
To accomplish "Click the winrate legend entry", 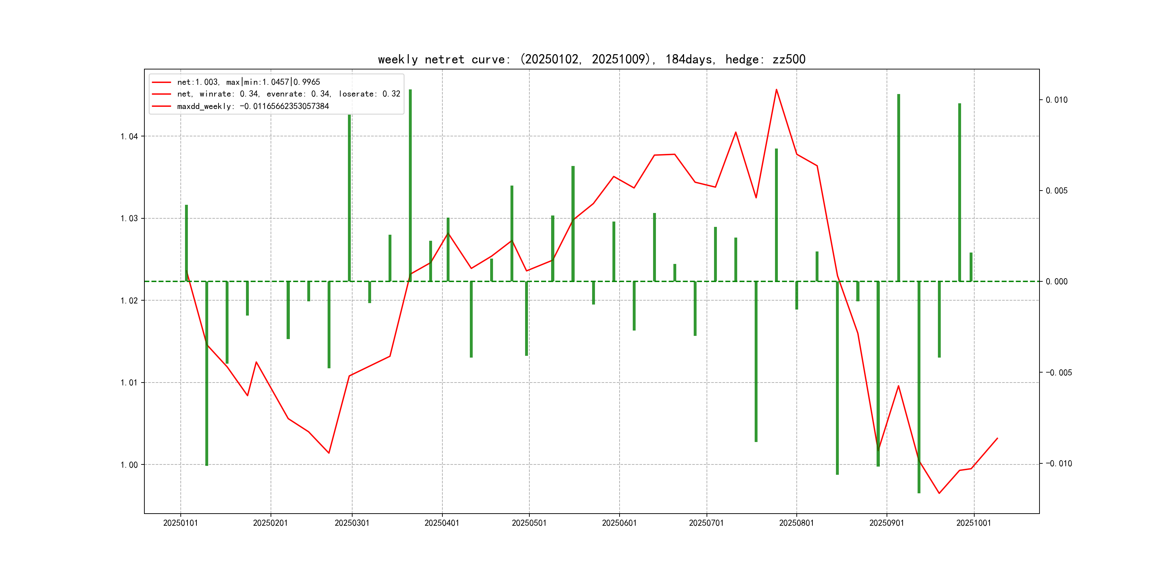I will click(x=288, y=94).
